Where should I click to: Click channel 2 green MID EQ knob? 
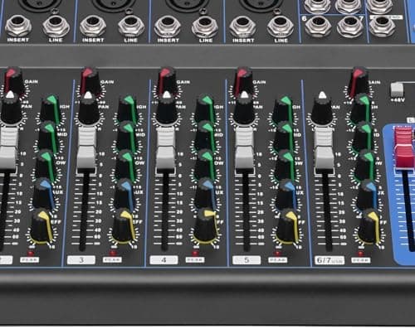click(x=47, y=138)
